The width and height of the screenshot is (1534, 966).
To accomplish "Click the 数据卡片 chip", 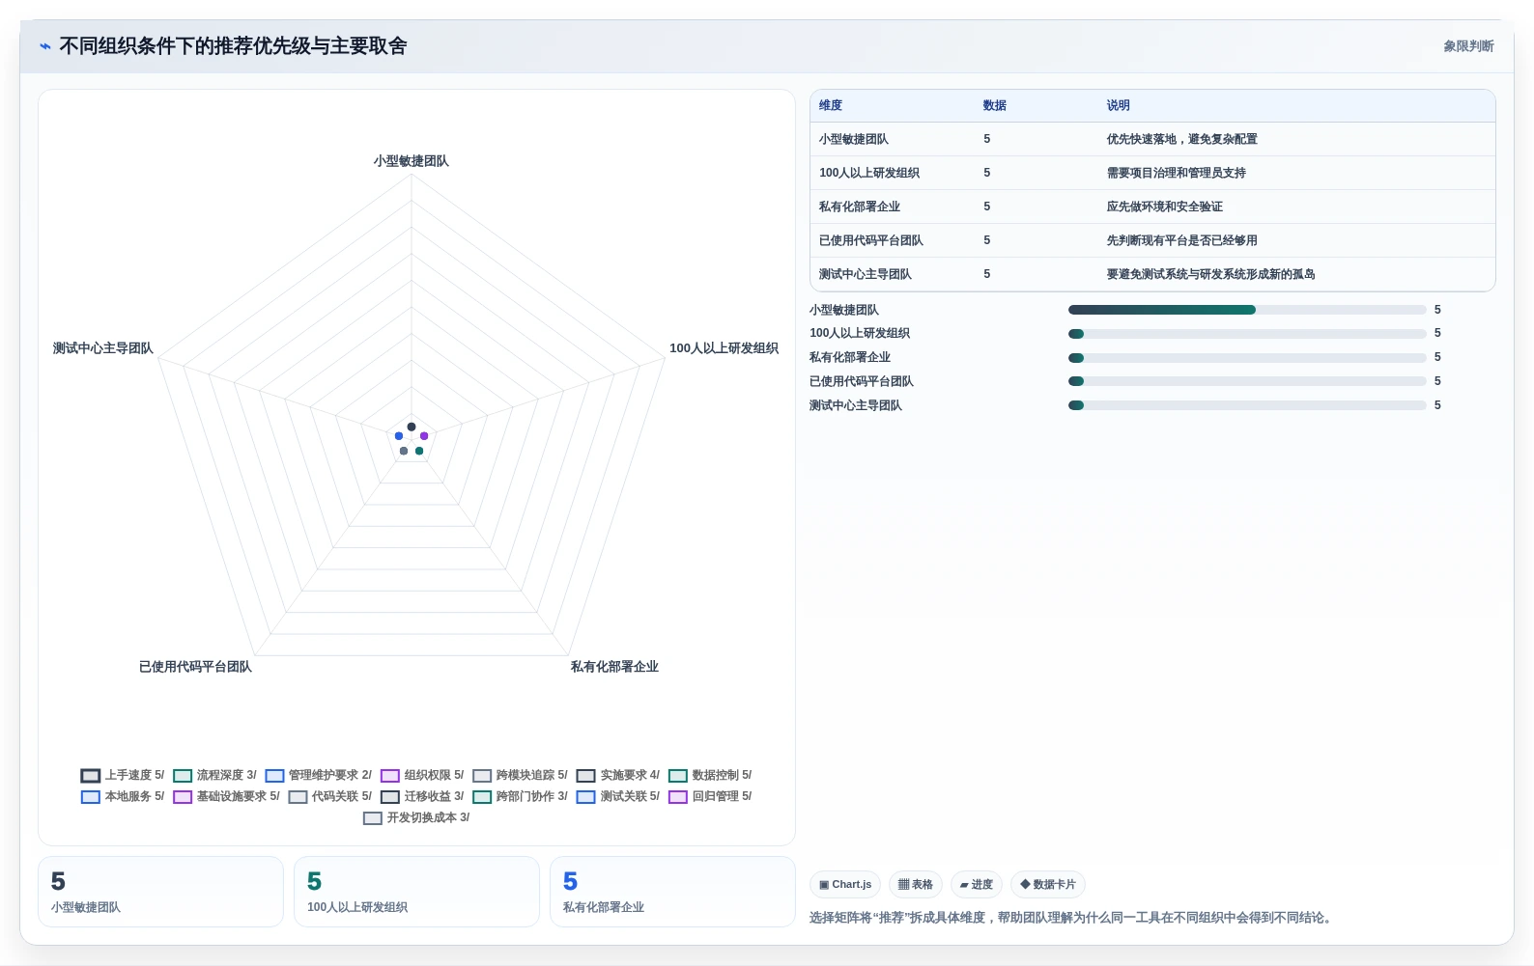I will pos(1048,884).
